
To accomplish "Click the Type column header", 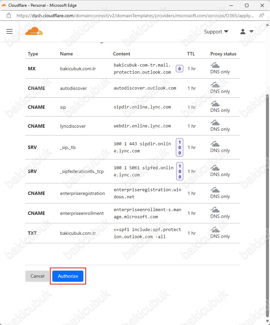I will pos(33,54).
